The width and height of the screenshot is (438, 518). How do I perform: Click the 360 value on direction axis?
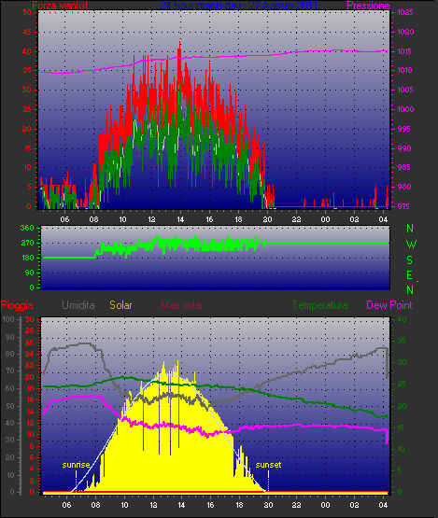(27, 228)
